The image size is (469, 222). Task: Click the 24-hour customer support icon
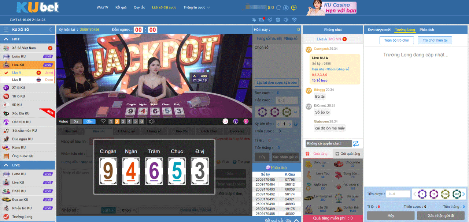(294, 8)
